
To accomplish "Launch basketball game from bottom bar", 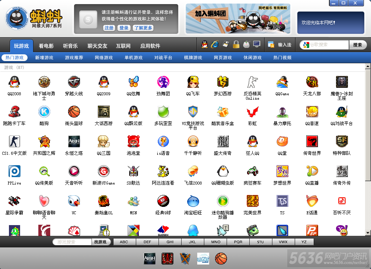I will [x=221, y=258].
